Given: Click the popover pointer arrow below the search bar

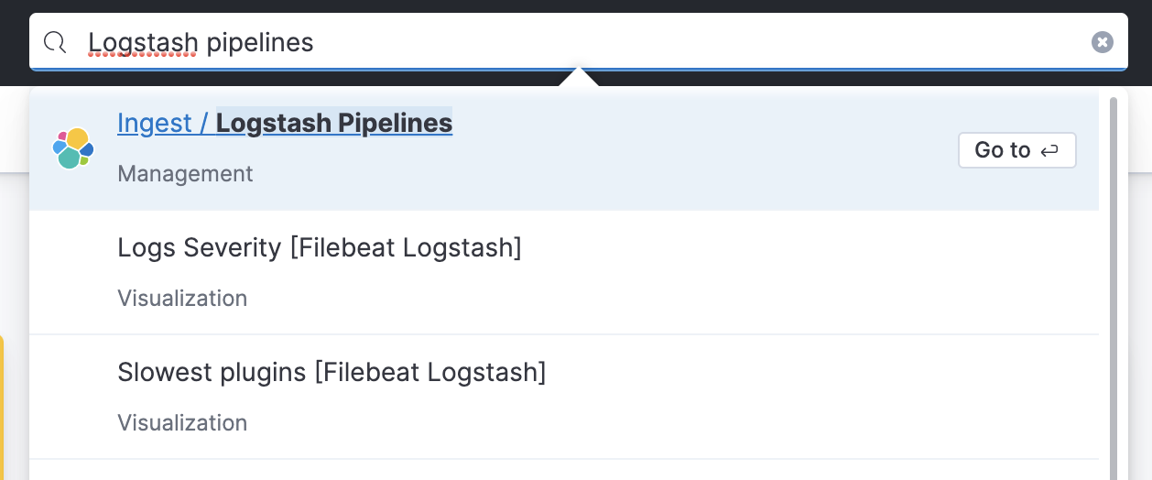Looking at the screenshot, I should [x=578, y=78].
